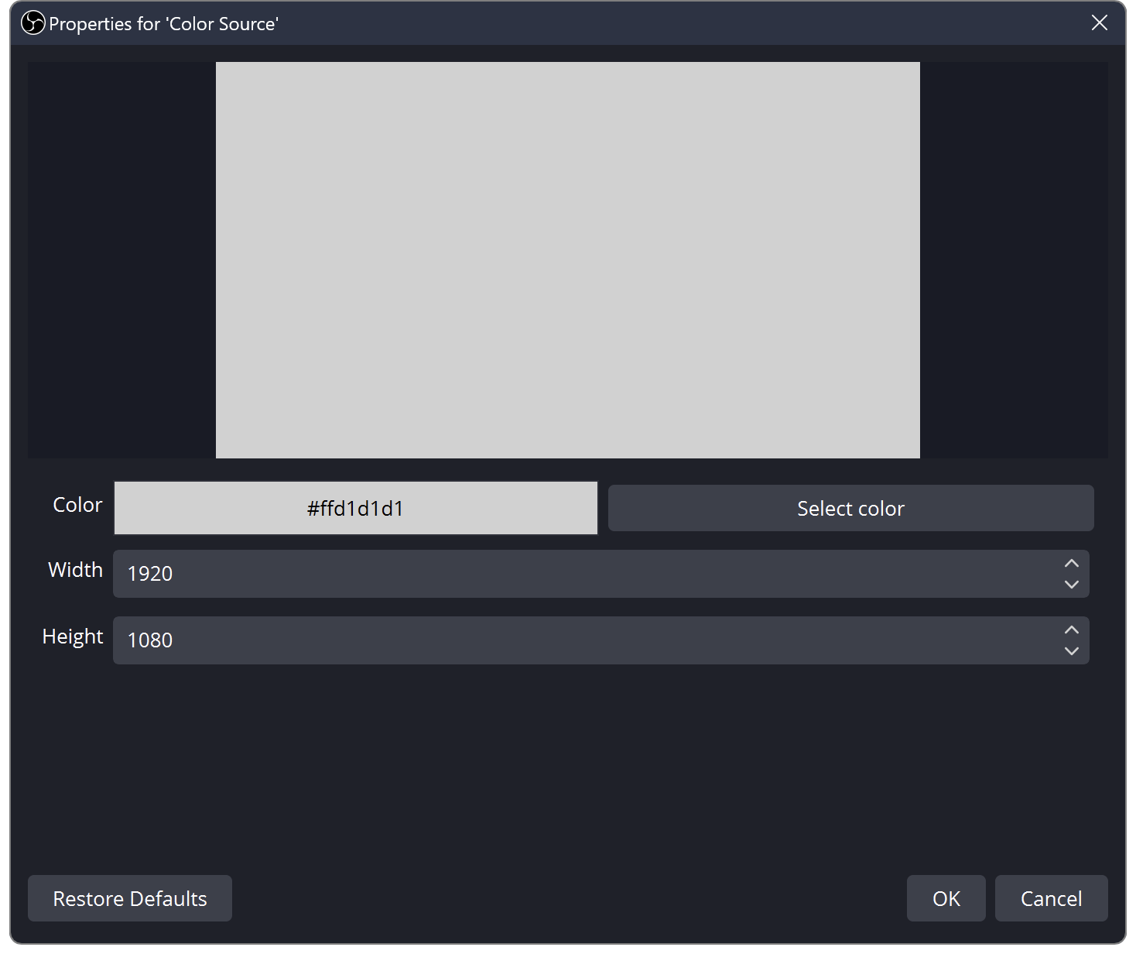Click the #ffd1d1d1 color swatch
Viewport: 1136px width, 954px height.
[355, 508]
